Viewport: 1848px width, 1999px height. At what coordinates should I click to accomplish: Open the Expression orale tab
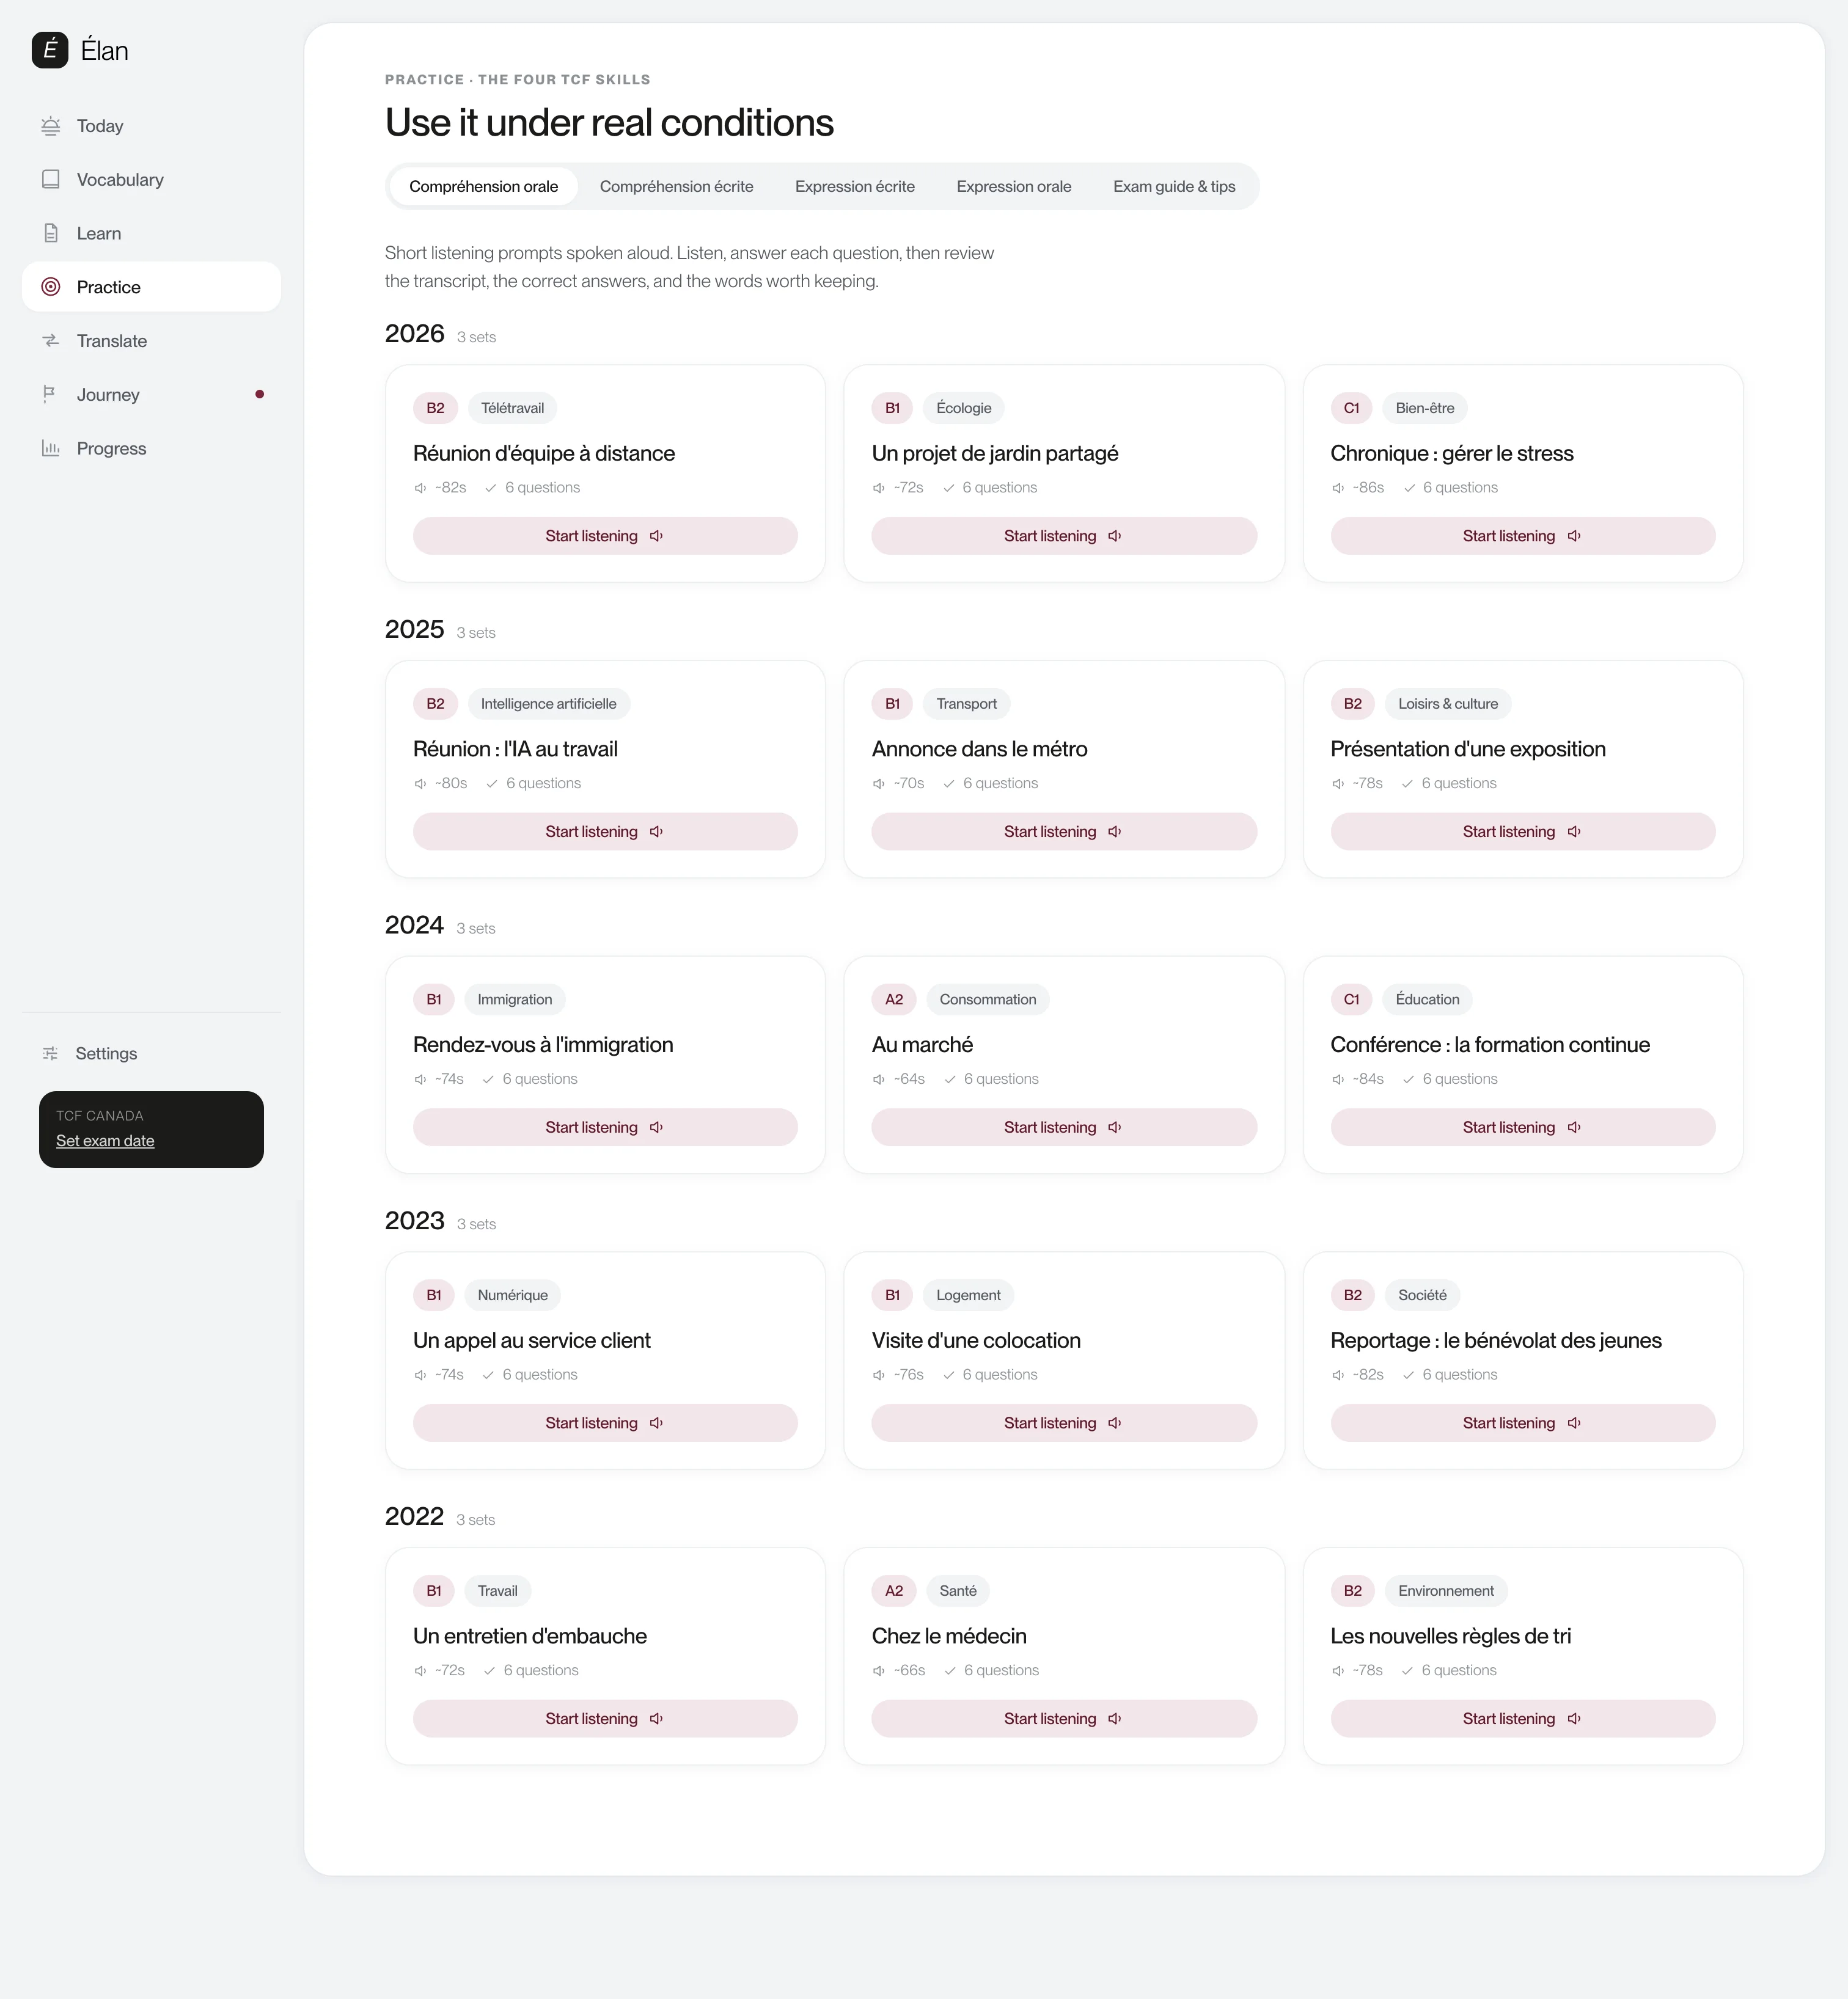tap(1014, 187)
